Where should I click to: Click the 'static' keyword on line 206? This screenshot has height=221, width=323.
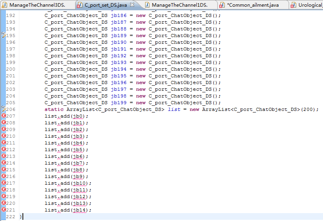54,109
